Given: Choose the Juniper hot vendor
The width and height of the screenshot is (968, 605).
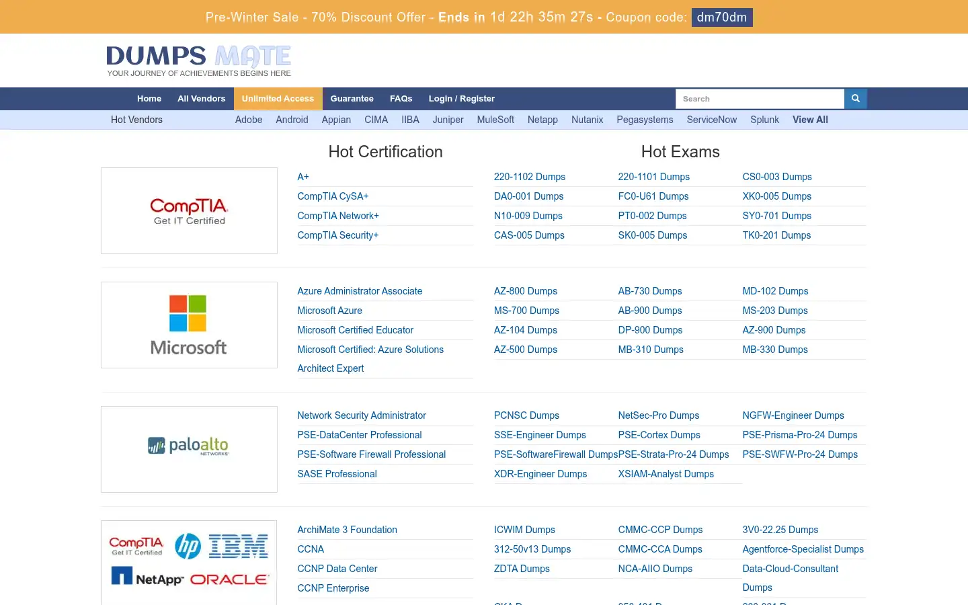Looking at the screenshot, I should point(448,120).
